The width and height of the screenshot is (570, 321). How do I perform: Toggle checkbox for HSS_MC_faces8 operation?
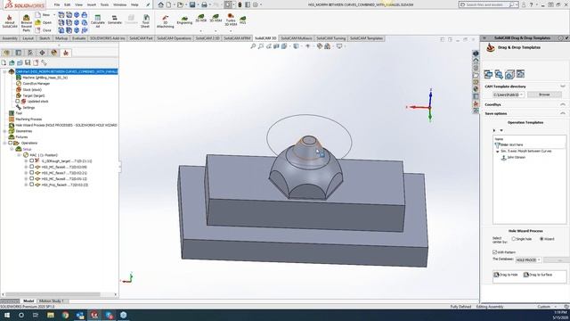(x=32, y=178)
